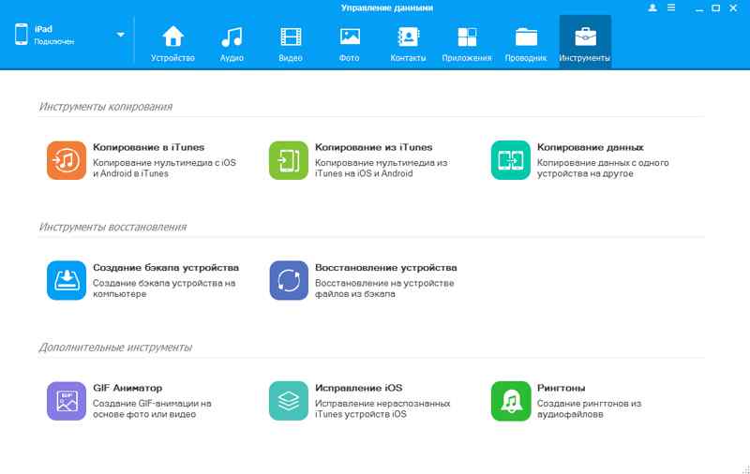Screen dimensions: 750x474
Task: Click description 'Создание GIF-анимации на основе фото'
Action: pyautogui.click(x=152, y=408)
